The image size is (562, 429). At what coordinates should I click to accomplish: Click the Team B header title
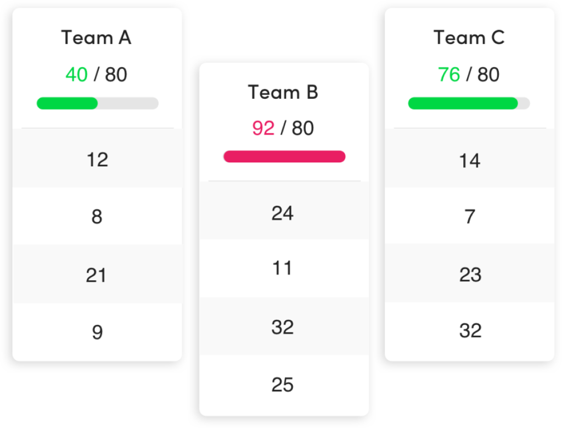283,92
